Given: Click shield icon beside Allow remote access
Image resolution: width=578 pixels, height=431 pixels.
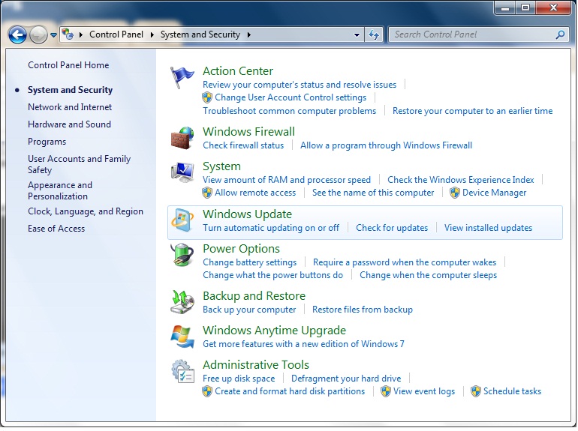Looking at the screenshot, I should pos(207,193).
